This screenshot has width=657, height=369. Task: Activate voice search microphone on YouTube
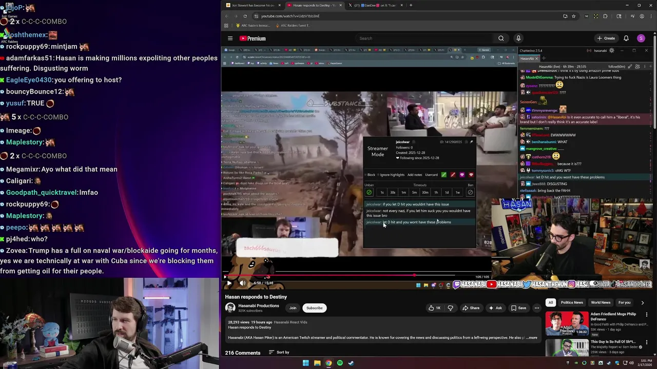(x=518, y=38)
